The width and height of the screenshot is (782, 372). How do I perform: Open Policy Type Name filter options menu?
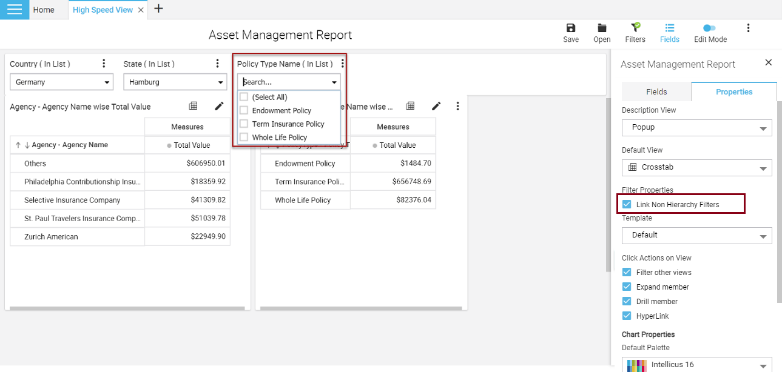click(x=343, y=64)
